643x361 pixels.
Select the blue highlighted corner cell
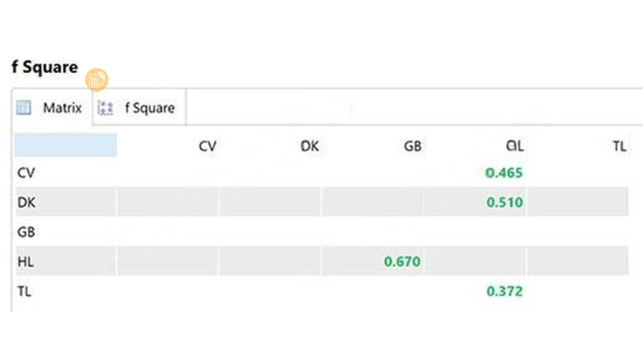(x=66, y=145)
